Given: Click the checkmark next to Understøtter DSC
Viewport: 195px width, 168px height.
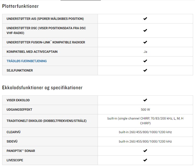Looking at the screenshot, I should pos(145,30).
